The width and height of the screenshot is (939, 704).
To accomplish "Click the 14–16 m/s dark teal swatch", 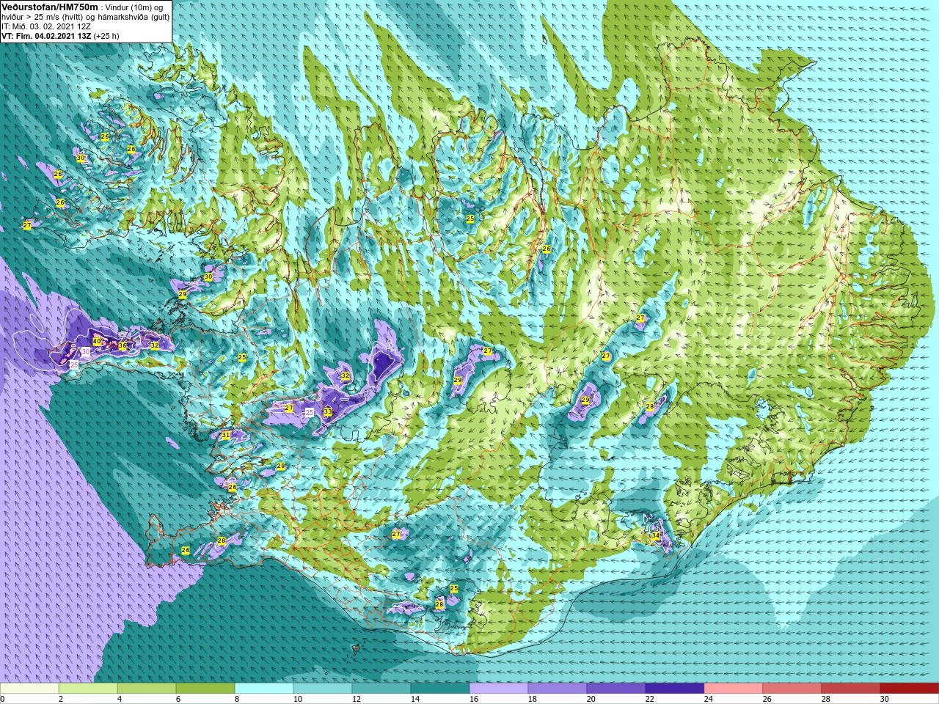I will (x=440, y=689).
